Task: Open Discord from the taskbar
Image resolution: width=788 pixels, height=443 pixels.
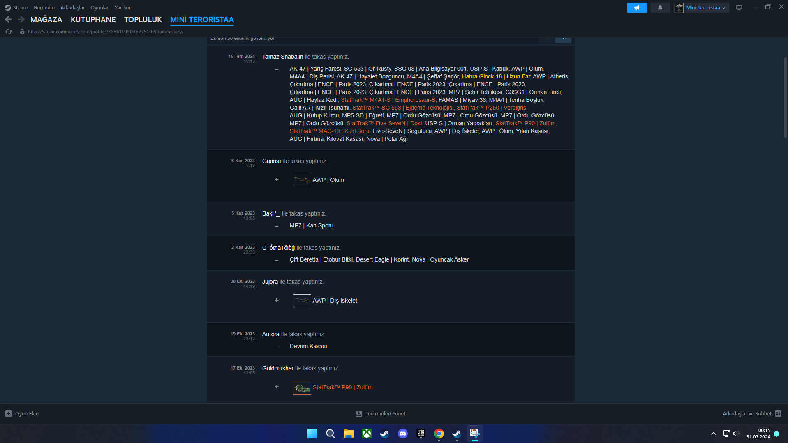Action: (403, 434)
